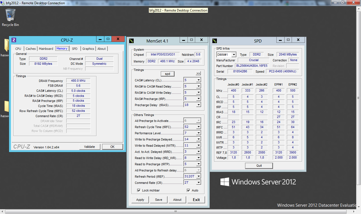361x214 pixels.
Task: Click Quit in the SPD window
Action: [x=259, y=166]
